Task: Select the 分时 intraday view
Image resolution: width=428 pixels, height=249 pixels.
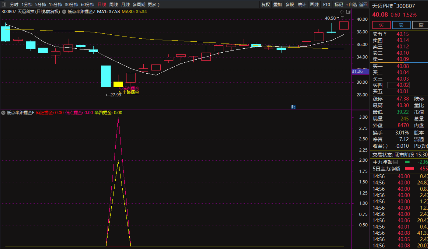Action: coord(14,4)
